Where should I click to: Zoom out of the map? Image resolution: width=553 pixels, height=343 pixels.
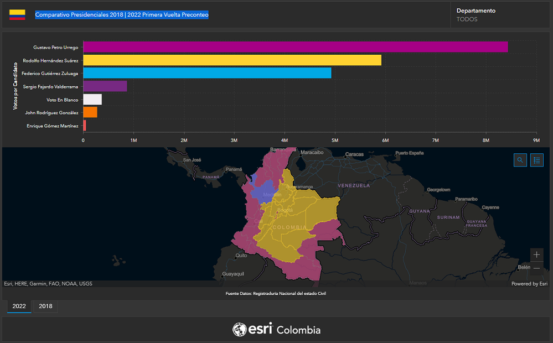(x=536, y=267)
